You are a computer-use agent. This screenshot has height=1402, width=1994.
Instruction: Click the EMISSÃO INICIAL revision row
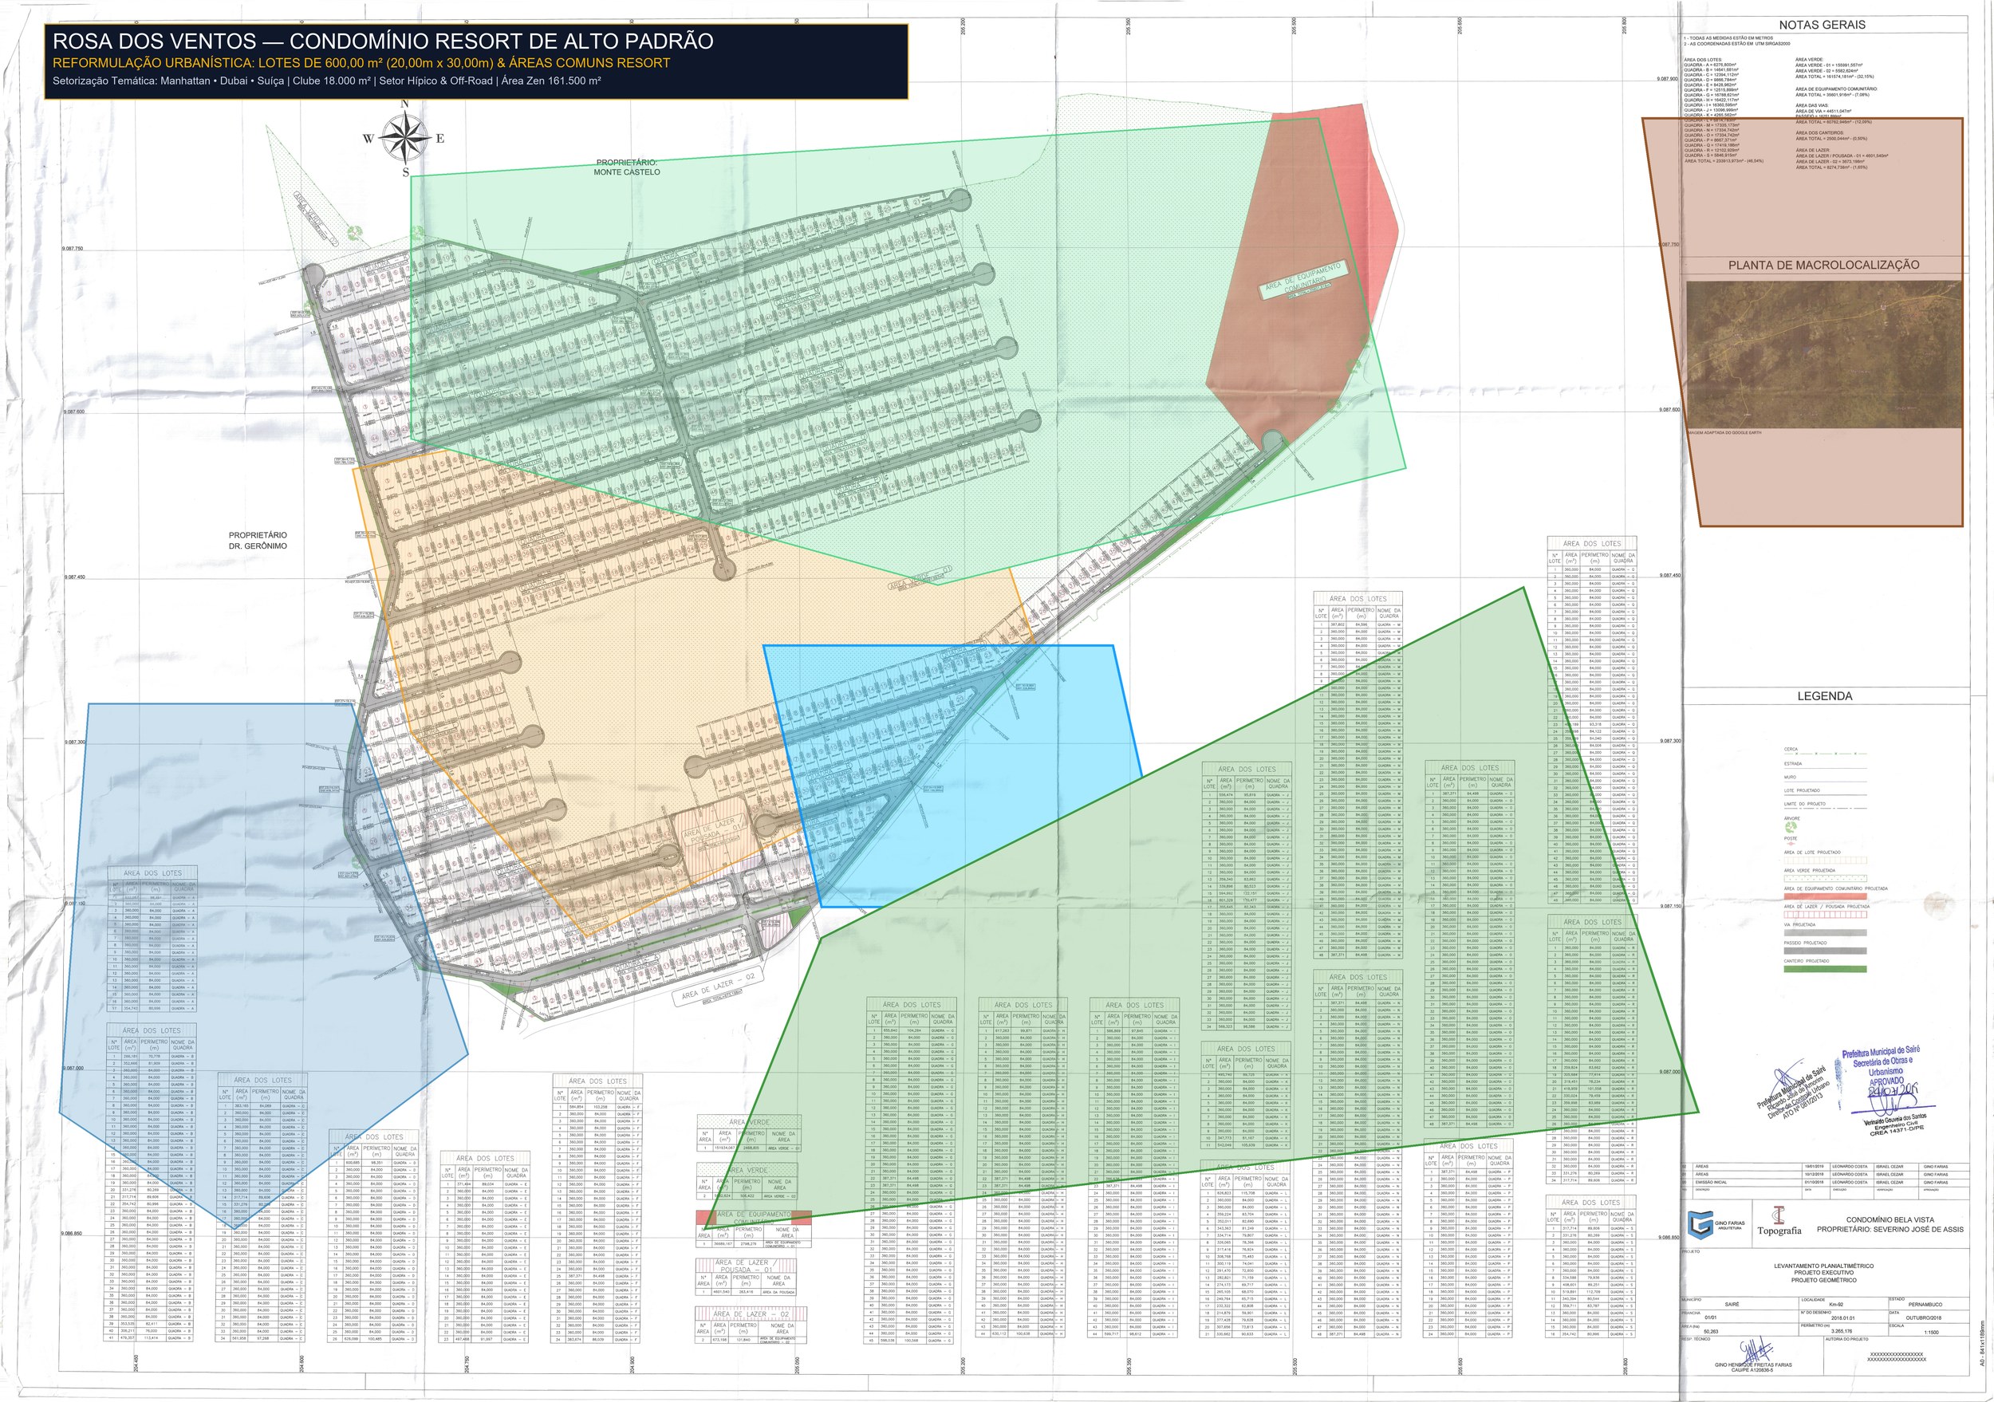(x=1825, y=1183)
